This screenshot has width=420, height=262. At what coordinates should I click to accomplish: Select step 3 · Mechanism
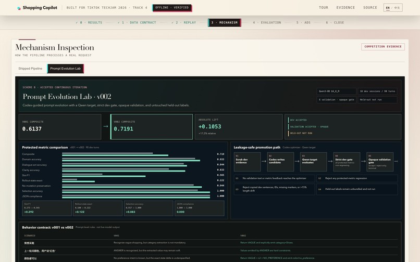pos(225,22)
